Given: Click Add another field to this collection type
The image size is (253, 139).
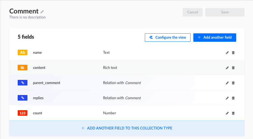Looking at the screenshot, I should [x=127, y=128].
